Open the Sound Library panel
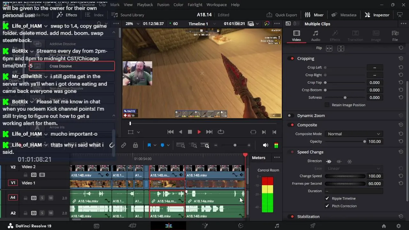Screen dimensions: 409x230 (x=128, y=15)
